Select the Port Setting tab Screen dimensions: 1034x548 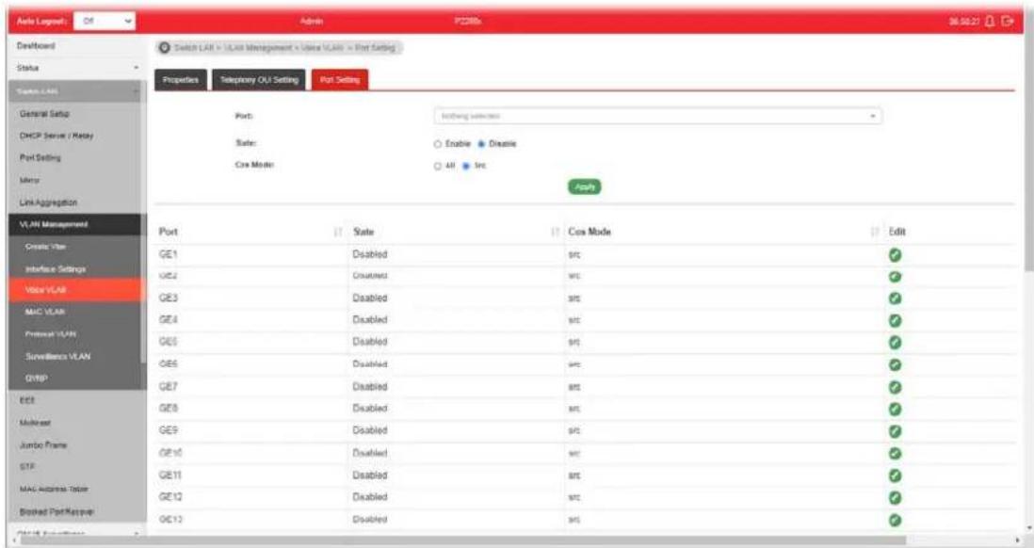[x=340, y=80]
